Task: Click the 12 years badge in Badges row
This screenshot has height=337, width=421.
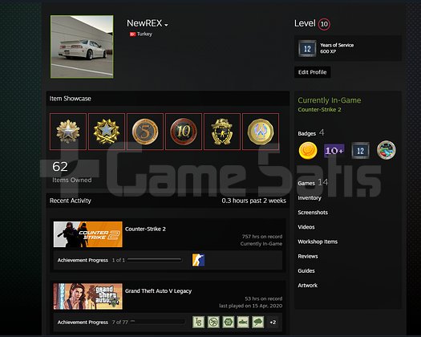Action: coord(360,151)
